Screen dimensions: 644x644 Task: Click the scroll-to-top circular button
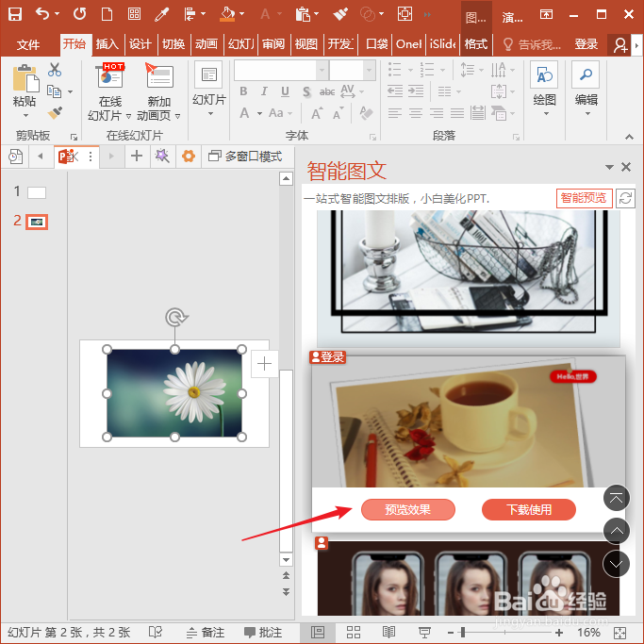[616, 498]
